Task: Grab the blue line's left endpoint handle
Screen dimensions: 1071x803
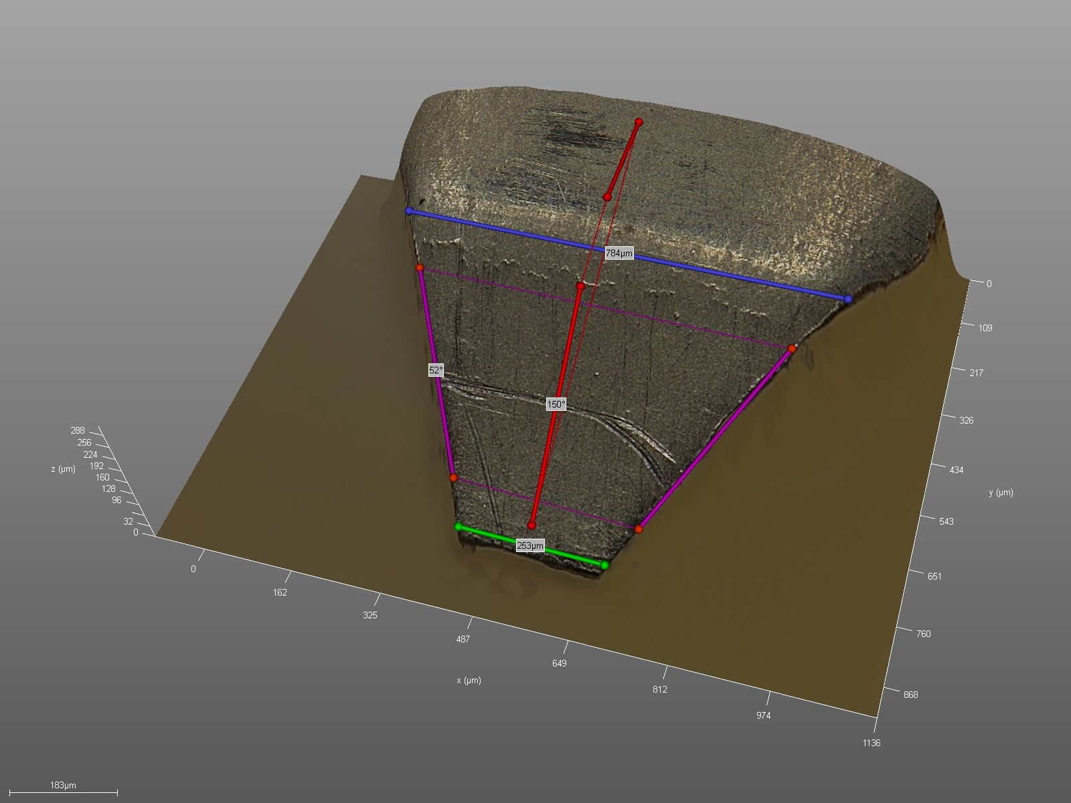Action: (x=409, y=211)
